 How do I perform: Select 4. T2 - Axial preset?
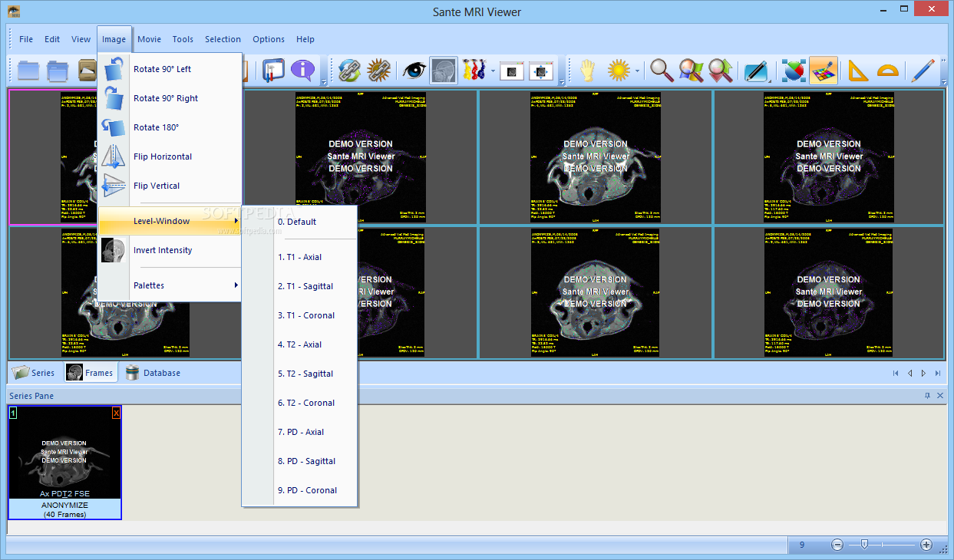[300, 344]
